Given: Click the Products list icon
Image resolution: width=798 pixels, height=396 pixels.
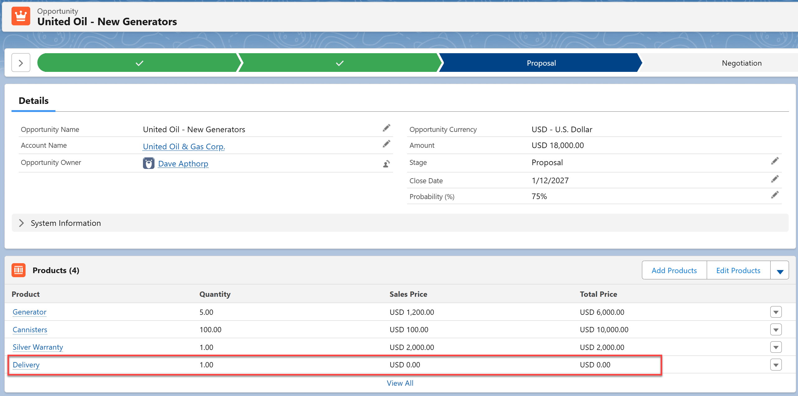Looking at the screenshot, I should [19, 270].
